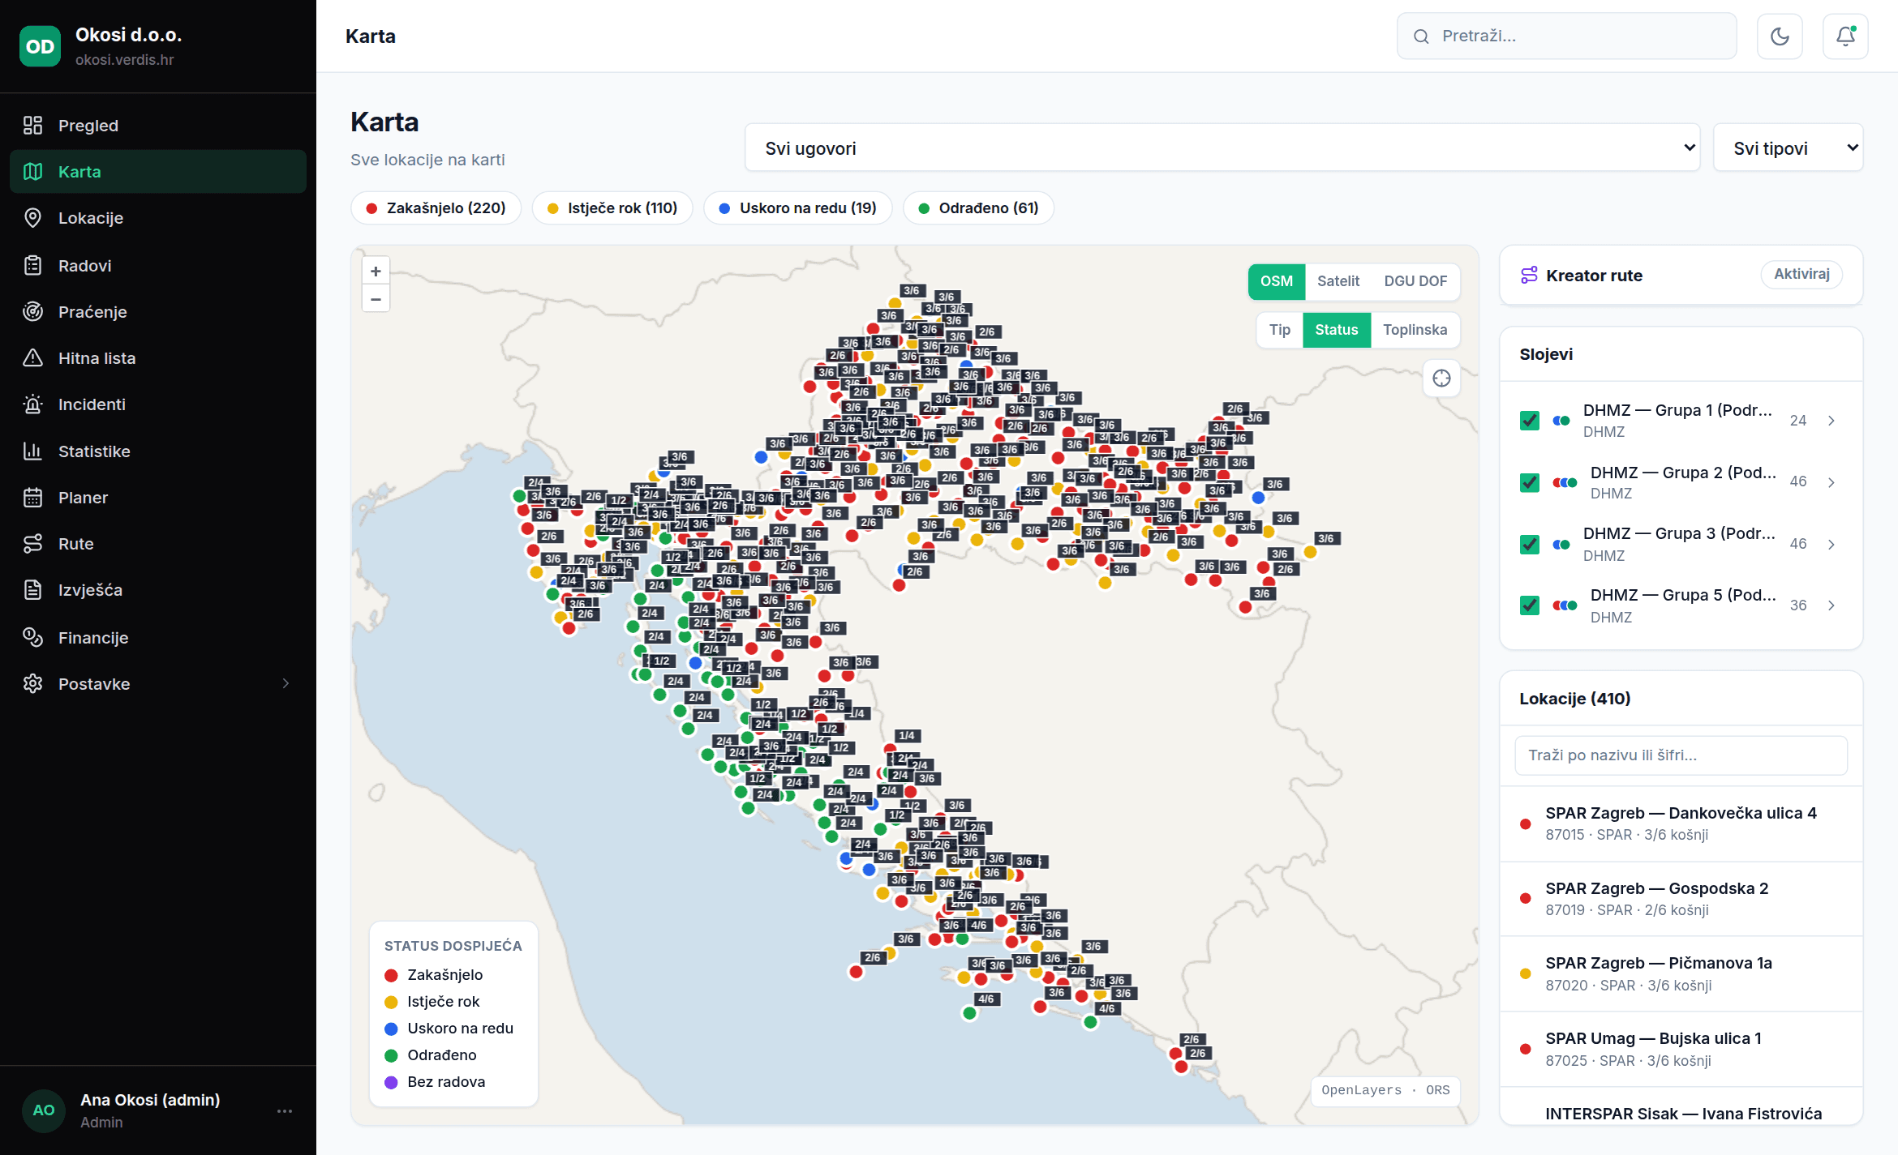This screenshot has width=1898, height=1155.
Task: Click the AO user avatar
Action: coord(44,1110)
